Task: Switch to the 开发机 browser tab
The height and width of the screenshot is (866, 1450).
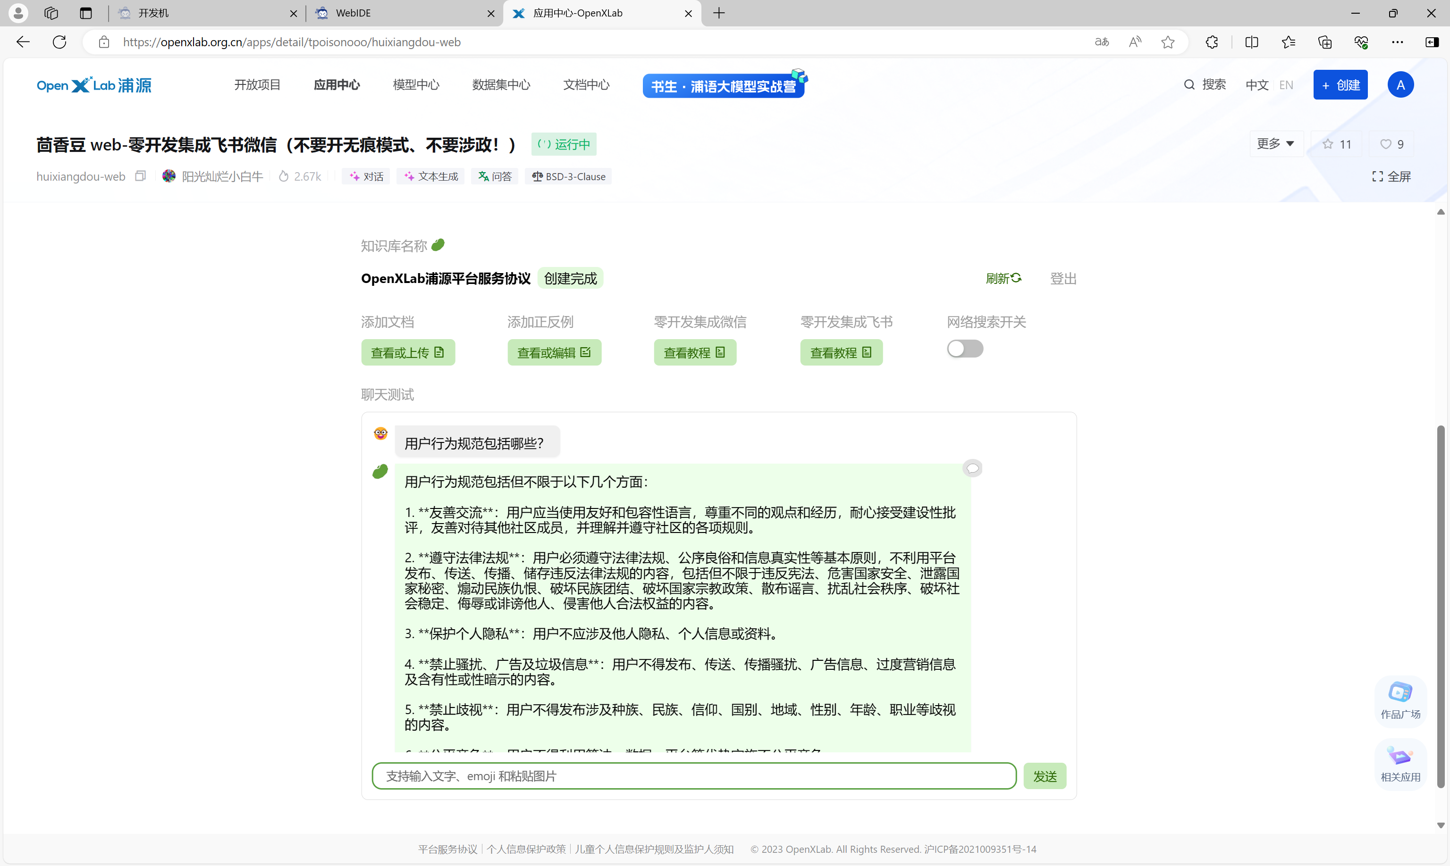Action: point(207,13)
